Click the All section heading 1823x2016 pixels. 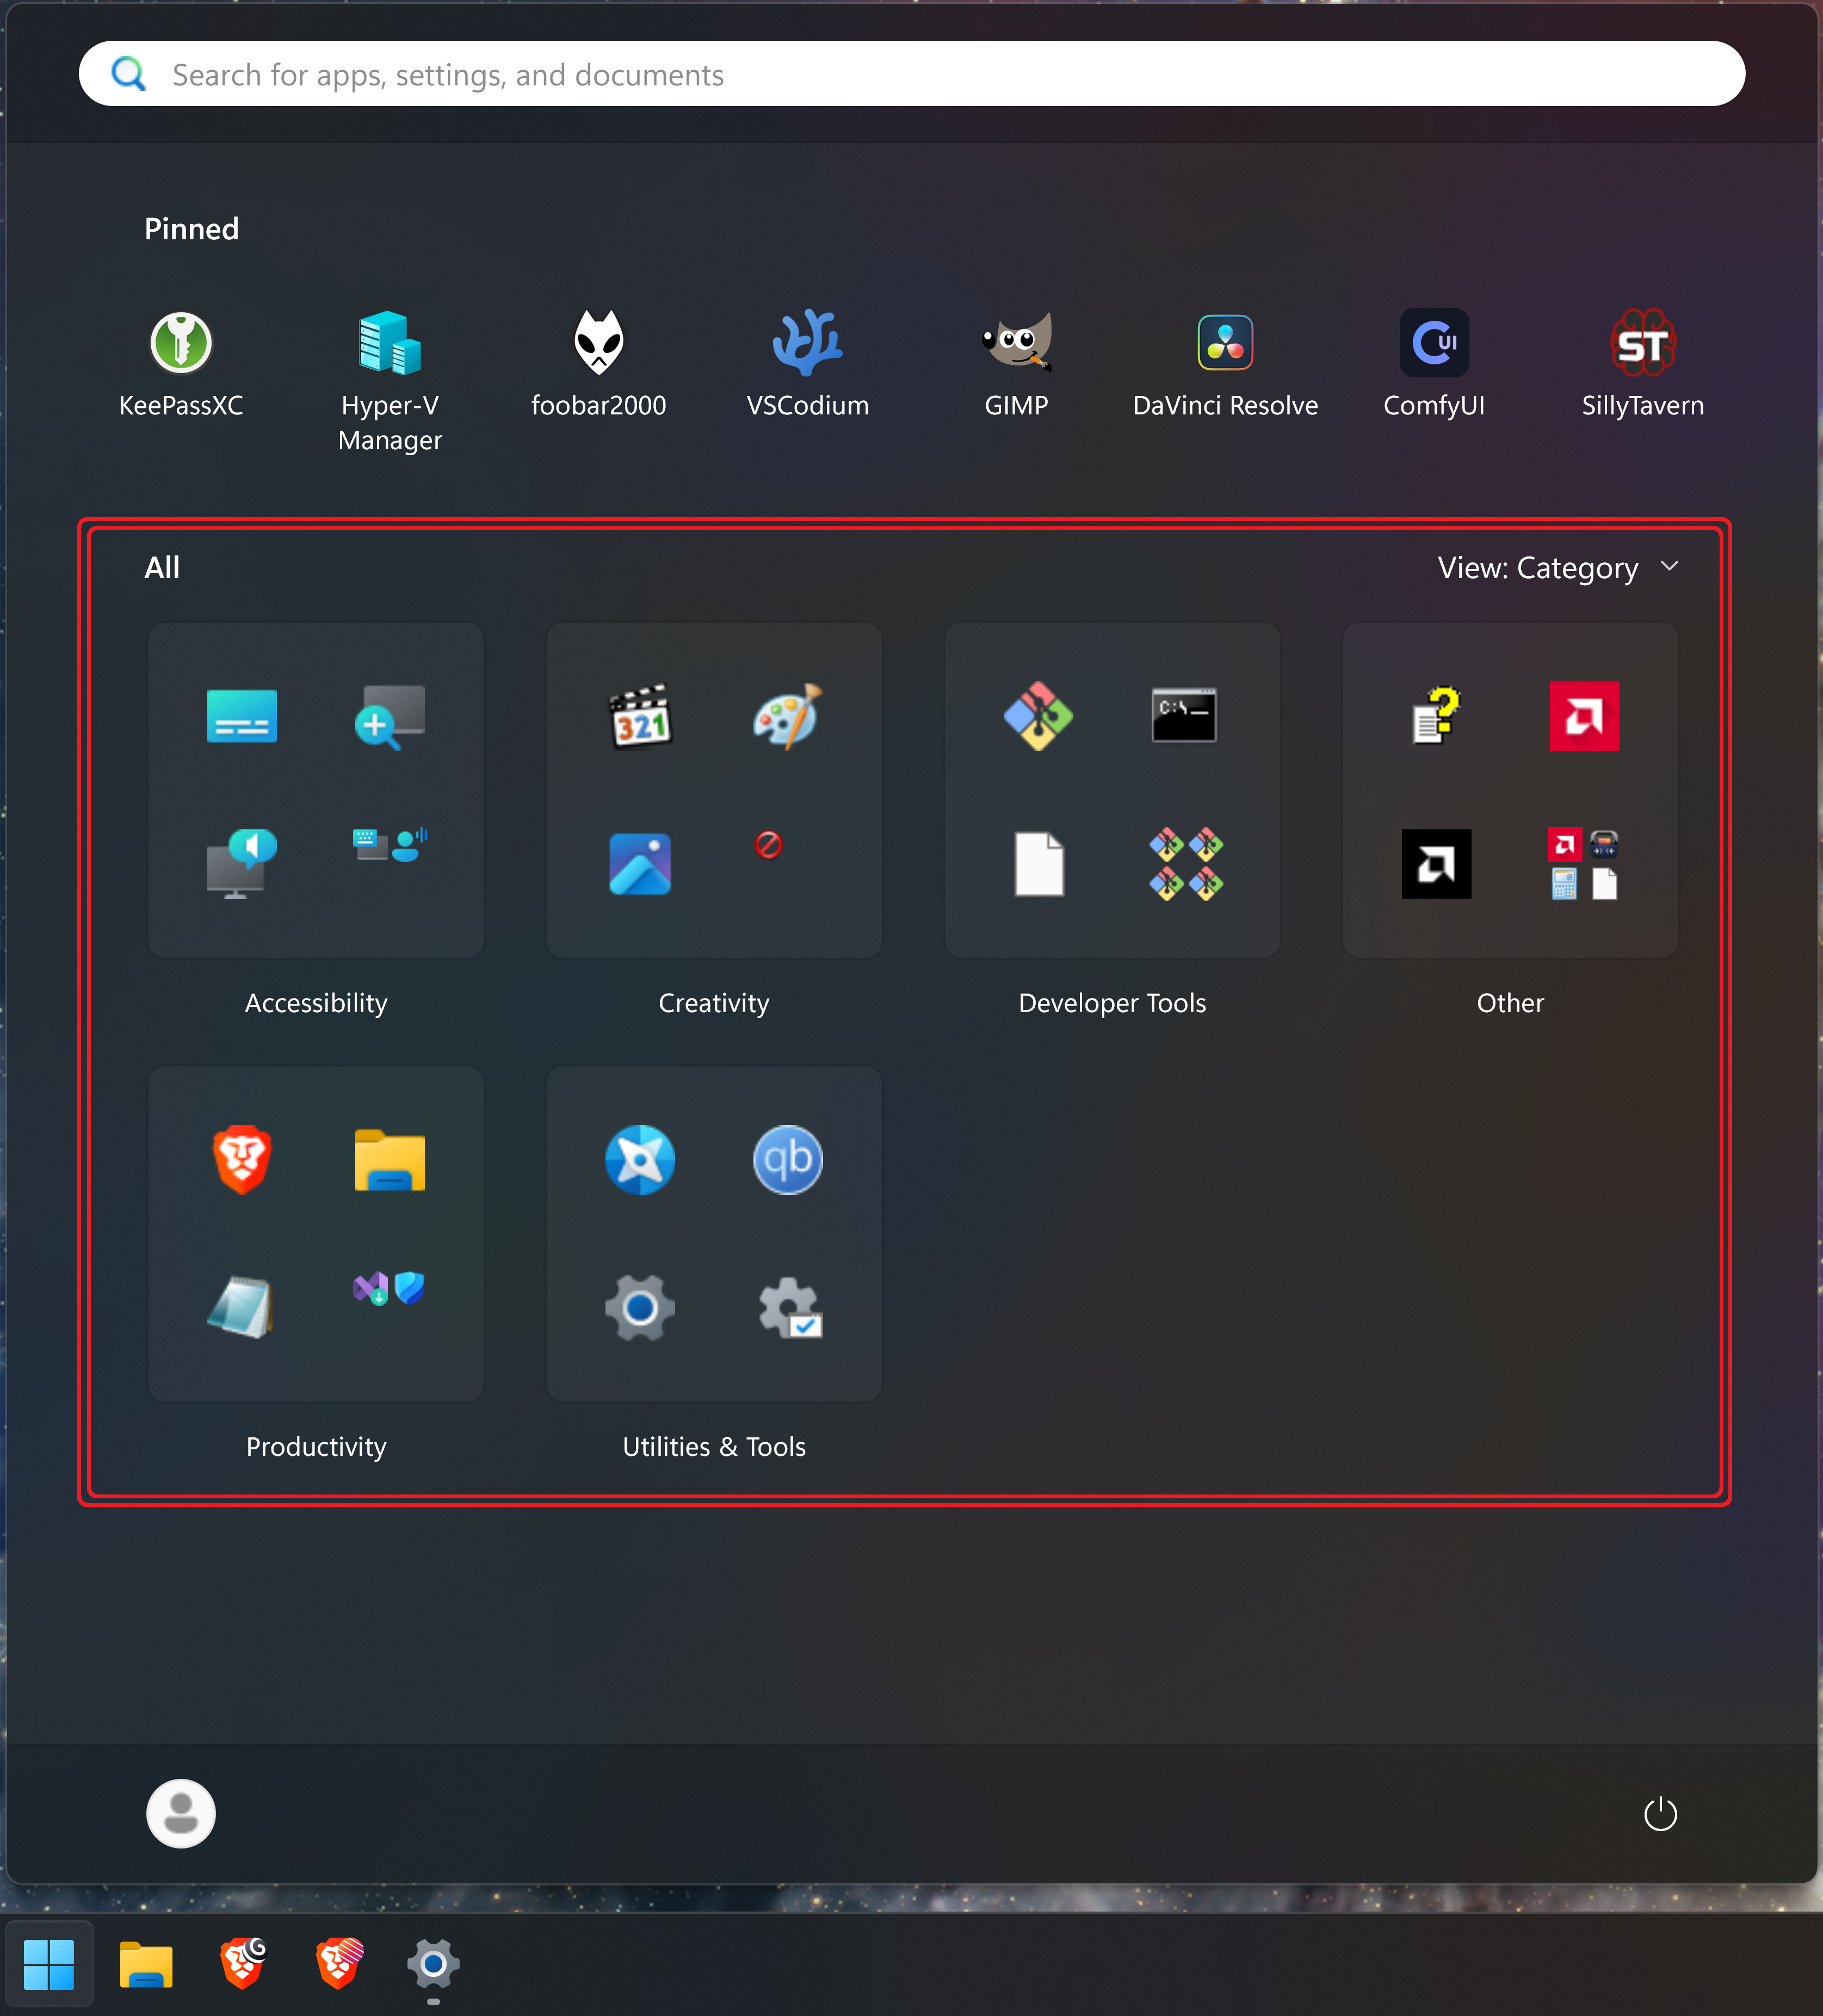pos(162,568)
